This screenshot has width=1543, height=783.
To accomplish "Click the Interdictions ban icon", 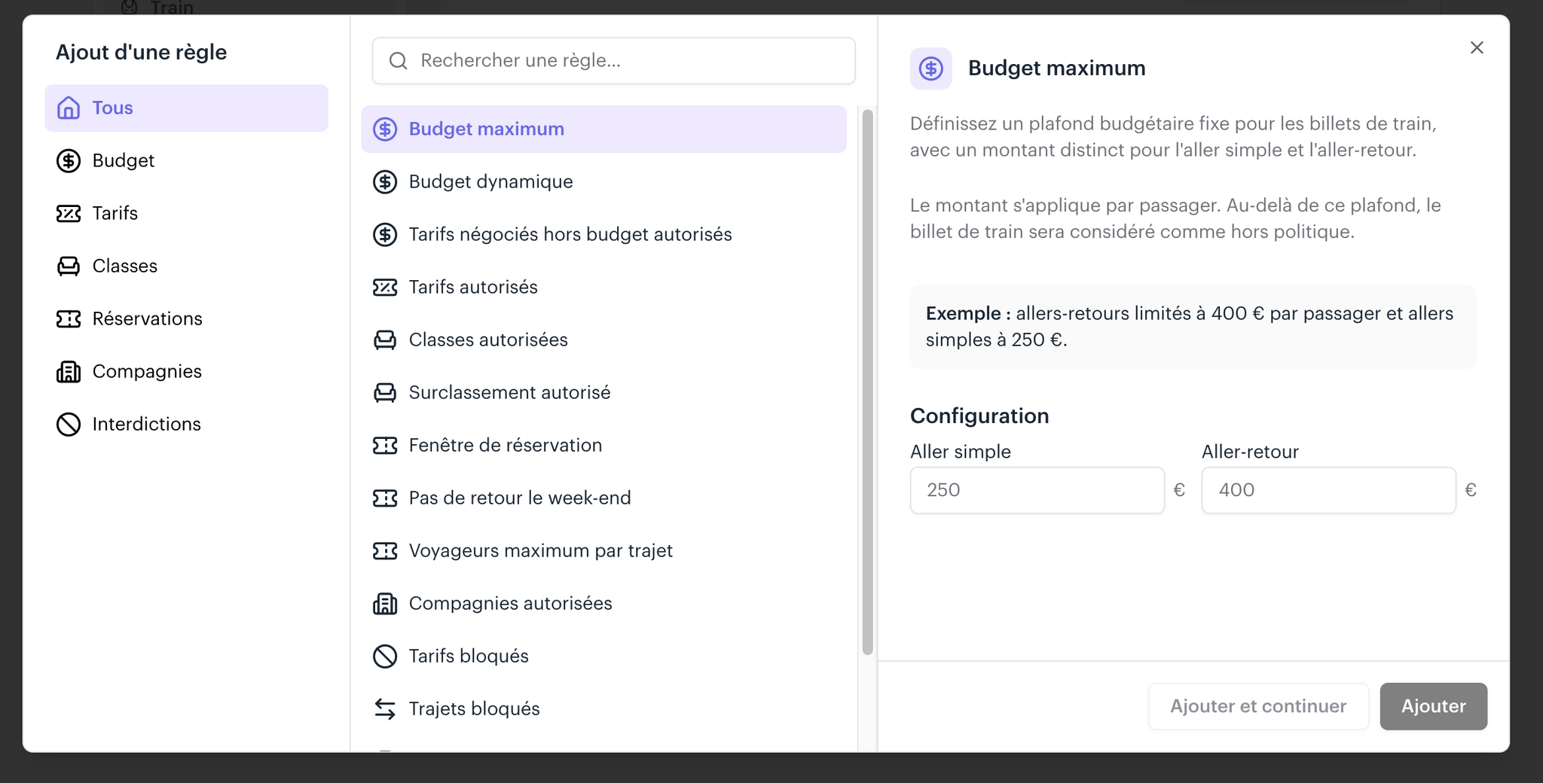I will click(x=69, y=424).
